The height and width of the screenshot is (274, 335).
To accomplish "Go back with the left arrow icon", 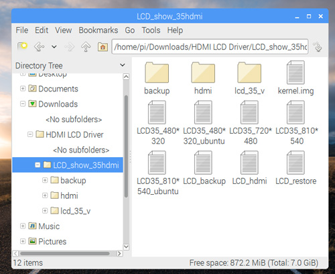I will [x=39, y=47].
